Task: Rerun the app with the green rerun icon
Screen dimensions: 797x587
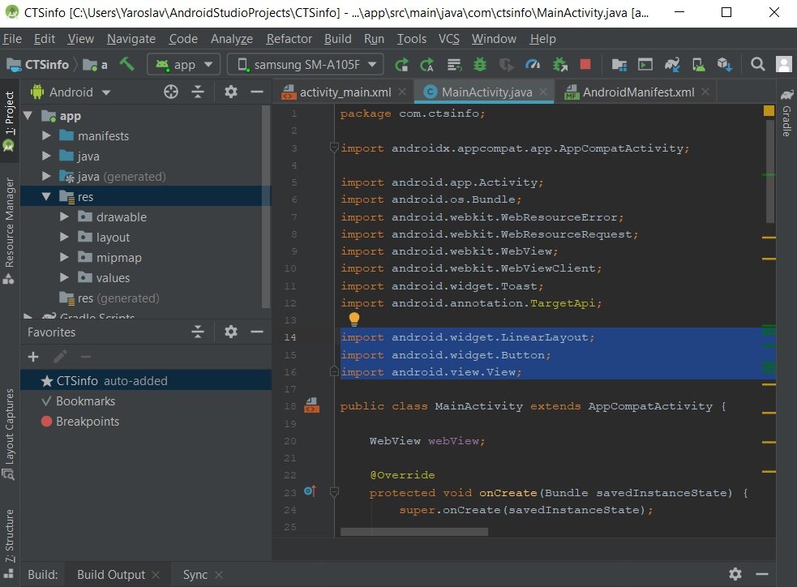Action: [401, 65]
